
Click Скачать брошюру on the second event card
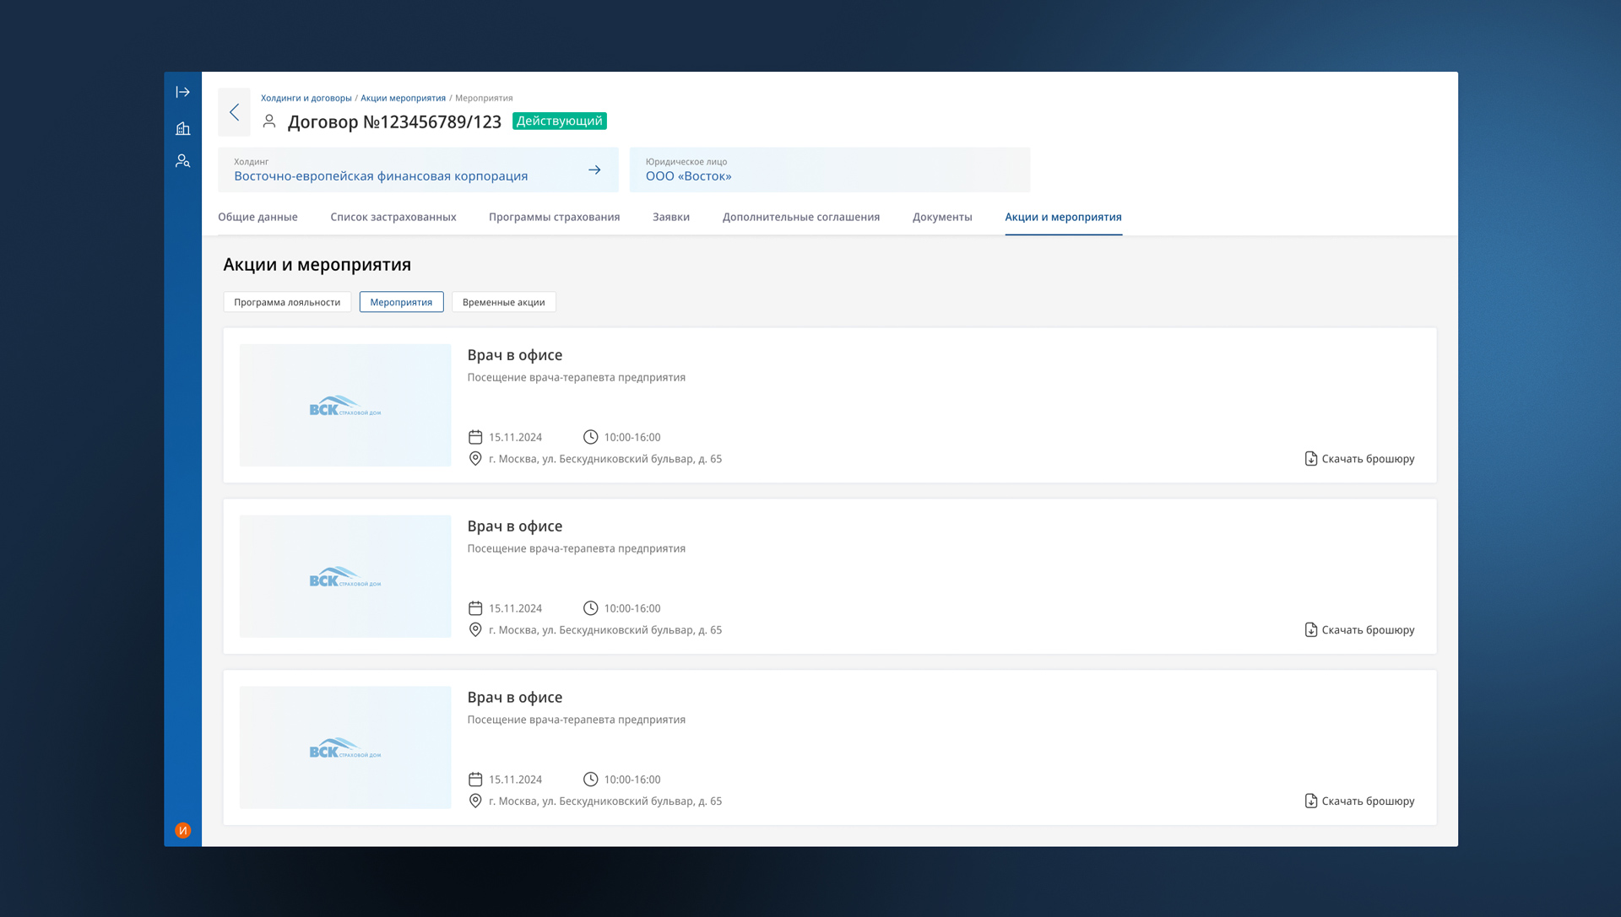(1367, 630)
